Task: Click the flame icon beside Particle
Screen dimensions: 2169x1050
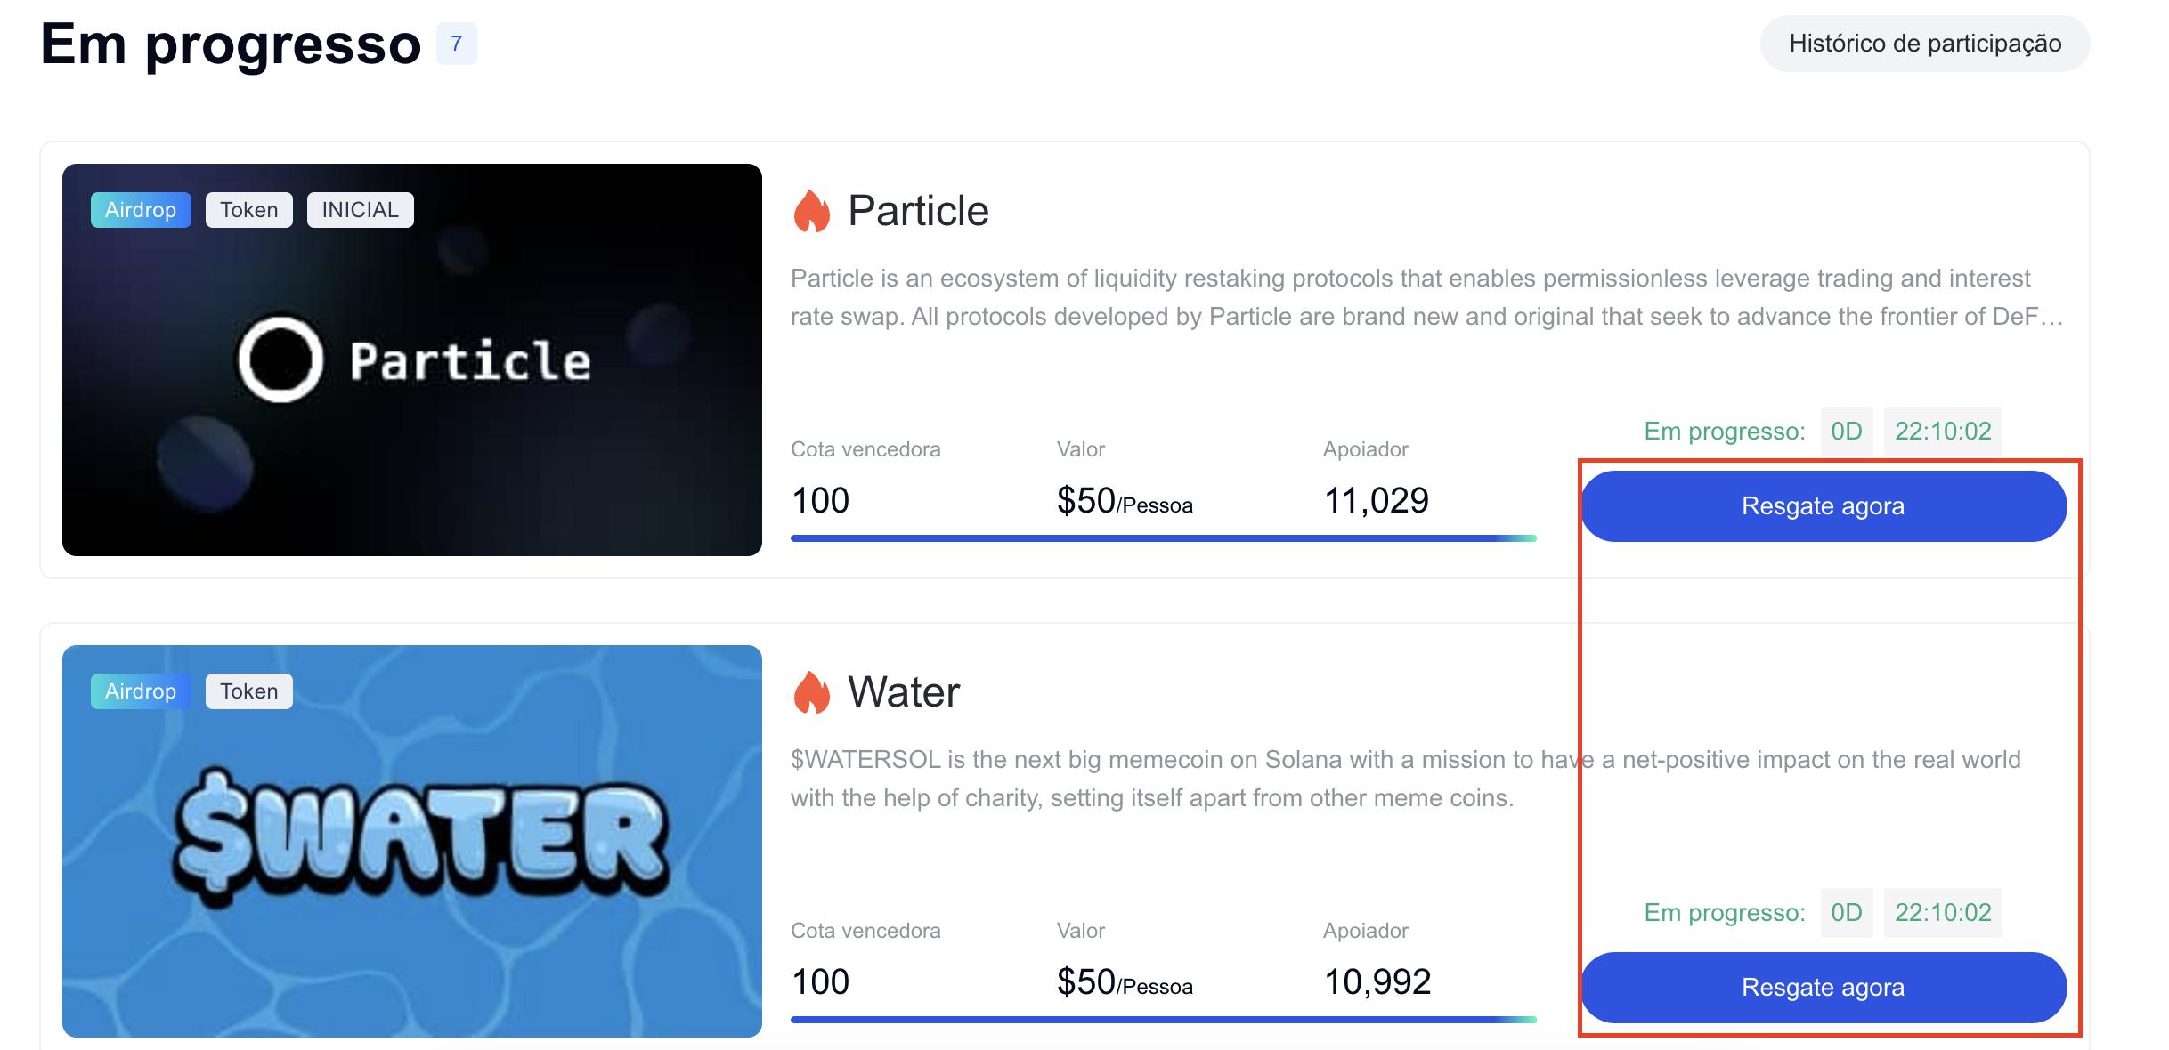Action: [811, 212]
